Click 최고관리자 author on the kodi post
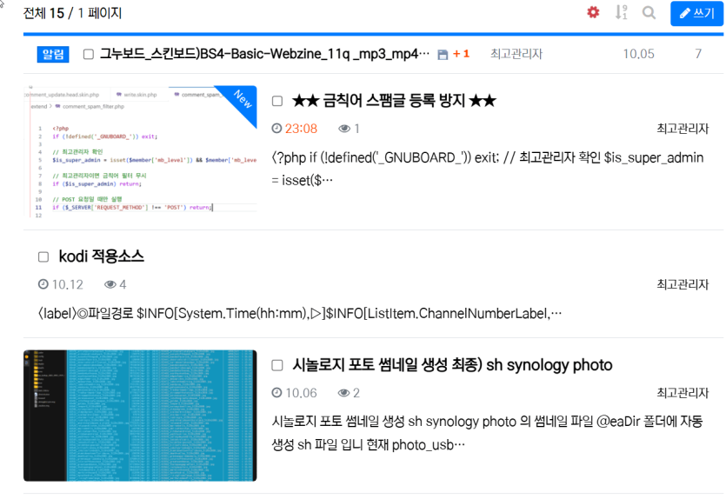 coord(683,284)
